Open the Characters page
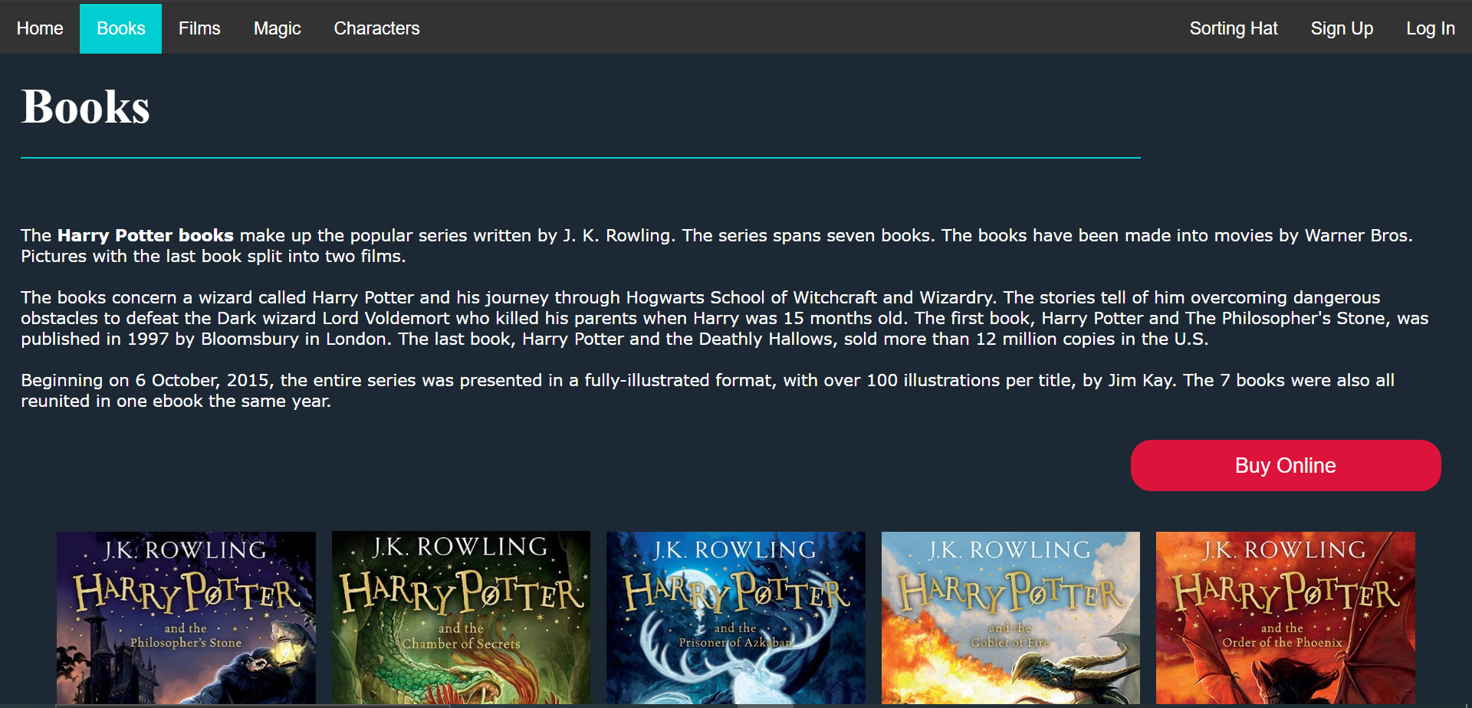The width and height of the screenshot is (1472, 708). tap(376, 28)
